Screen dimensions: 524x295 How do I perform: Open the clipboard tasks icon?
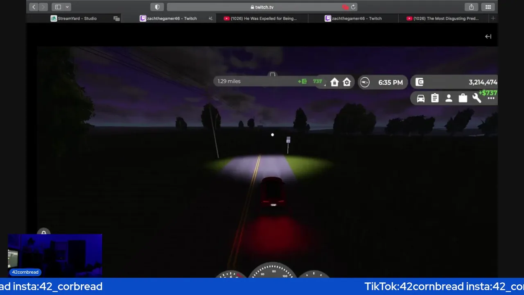(435, 98)
